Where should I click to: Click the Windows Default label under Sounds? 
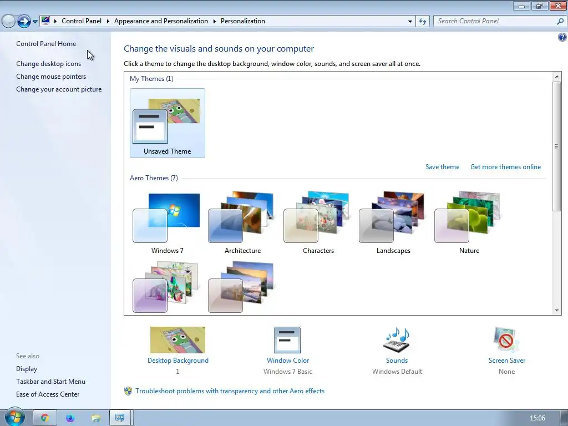coord(397,371)
